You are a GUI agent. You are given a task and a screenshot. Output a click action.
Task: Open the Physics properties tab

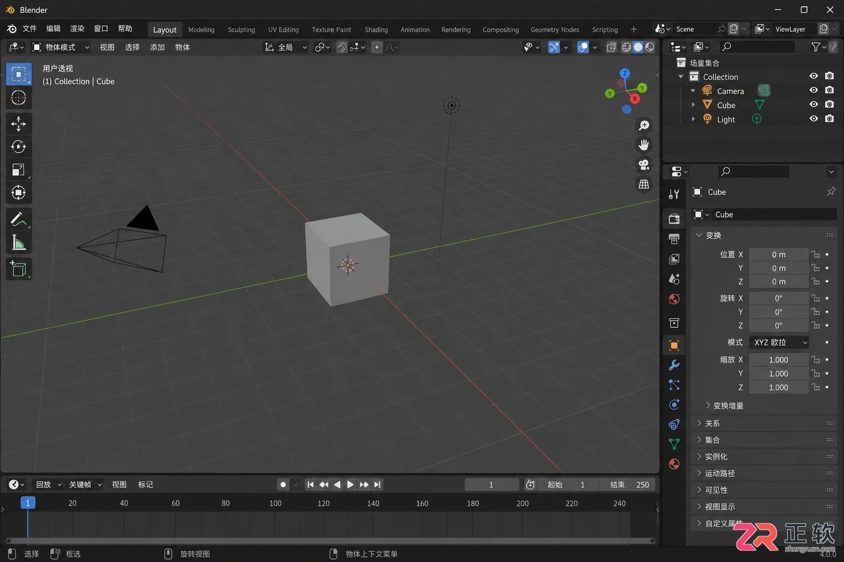pyautogui.click(x=674, y=405)
